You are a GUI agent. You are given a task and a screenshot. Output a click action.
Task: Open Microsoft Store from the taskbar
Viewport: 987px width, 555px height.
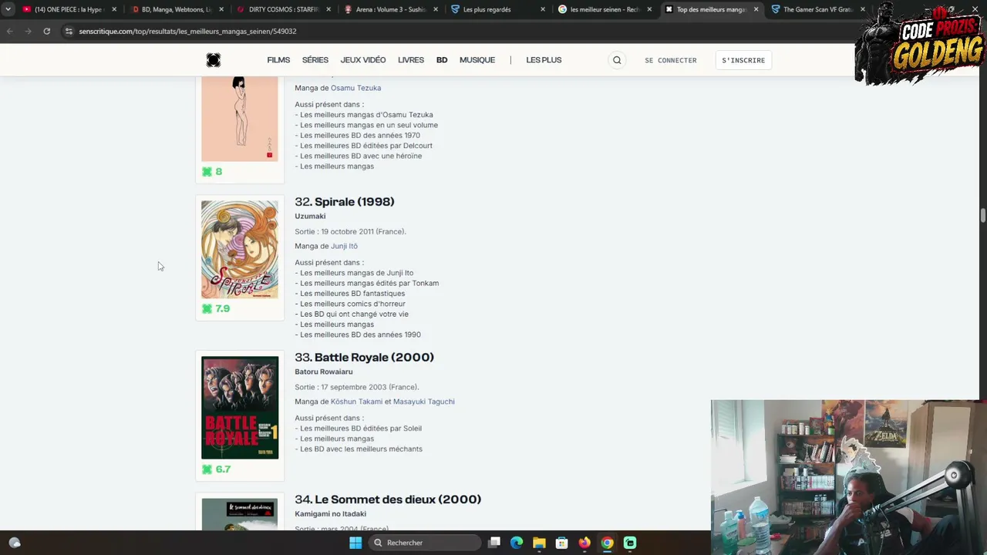(x=562, y=543)
